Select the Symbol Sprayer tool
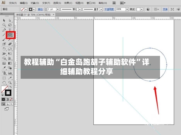 pos(4,73)
